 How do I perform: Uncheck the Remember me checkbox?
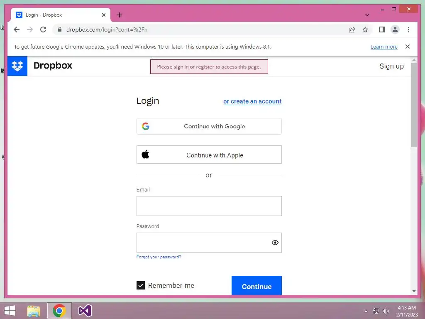pos(141,285)
